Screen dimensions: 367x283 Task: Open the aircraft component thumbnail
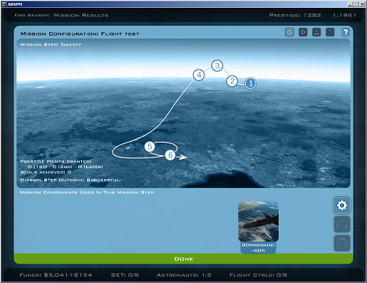[258, 221]
